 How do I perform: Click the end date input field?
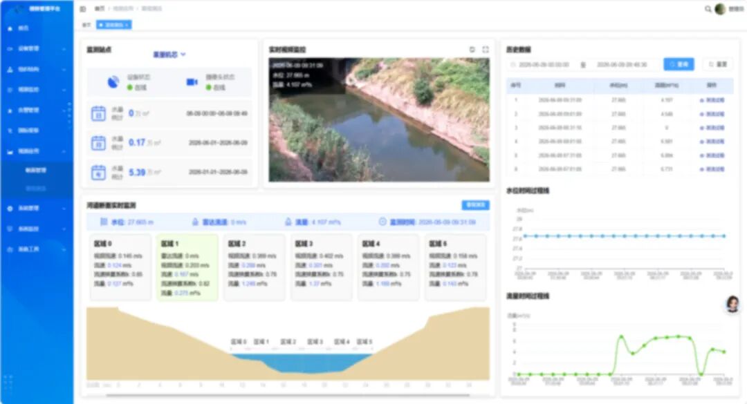[x=622, y=64]
